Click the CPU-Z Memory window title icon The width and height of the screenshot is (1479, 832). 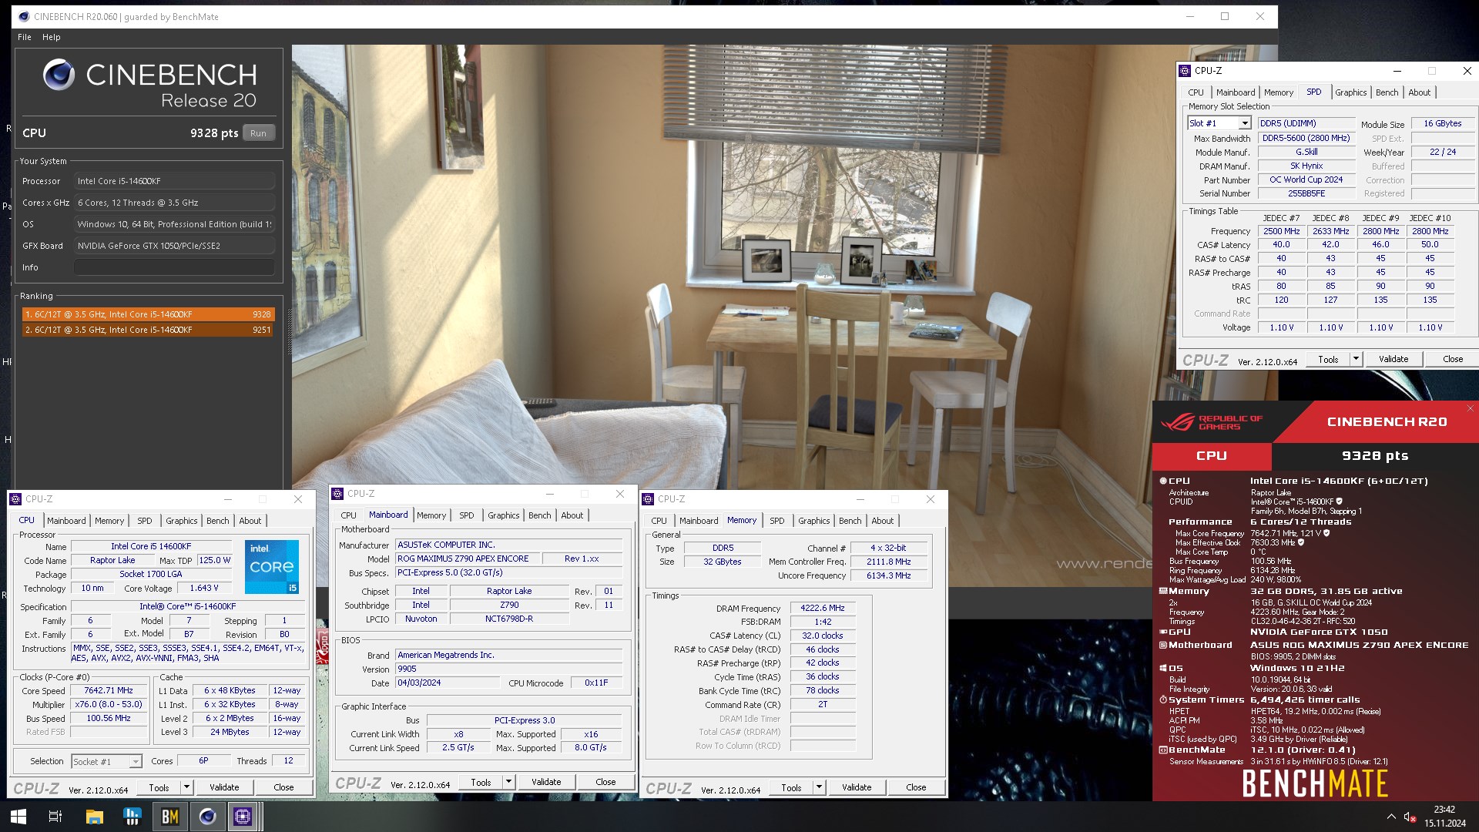(648, 499)
